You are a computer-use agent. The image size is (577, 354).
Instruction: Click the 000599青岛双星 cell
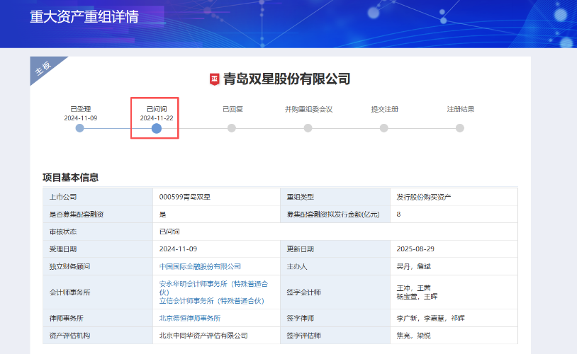216,197
